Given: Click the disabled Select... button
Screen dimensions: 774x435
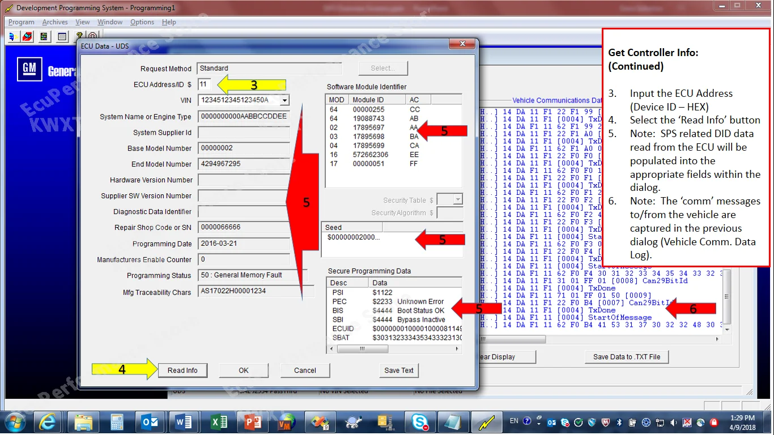Looking at the screenshot, I should (382, 69).
